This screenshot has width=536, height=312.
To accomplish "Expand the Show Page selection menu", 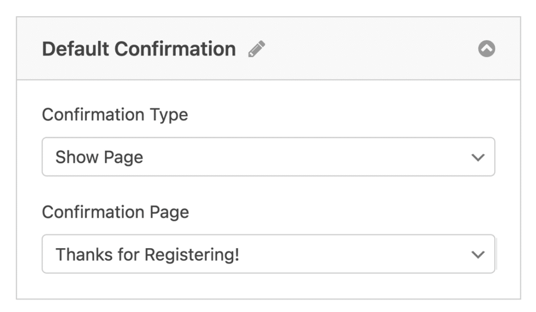I will [x=268, y=157].
